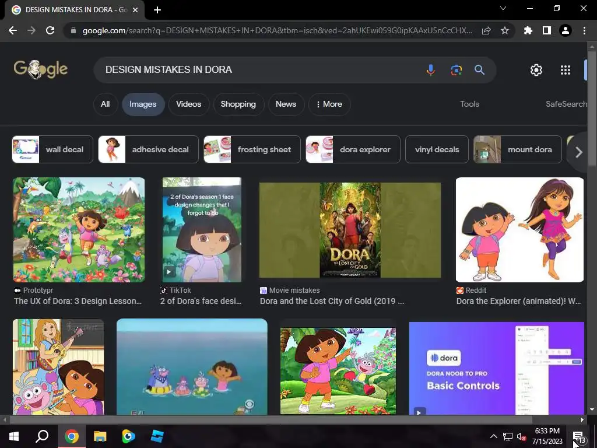The image size is (597, 448).
Task: Open SafeSearch settings dropdown
Action: click(566, 104)
